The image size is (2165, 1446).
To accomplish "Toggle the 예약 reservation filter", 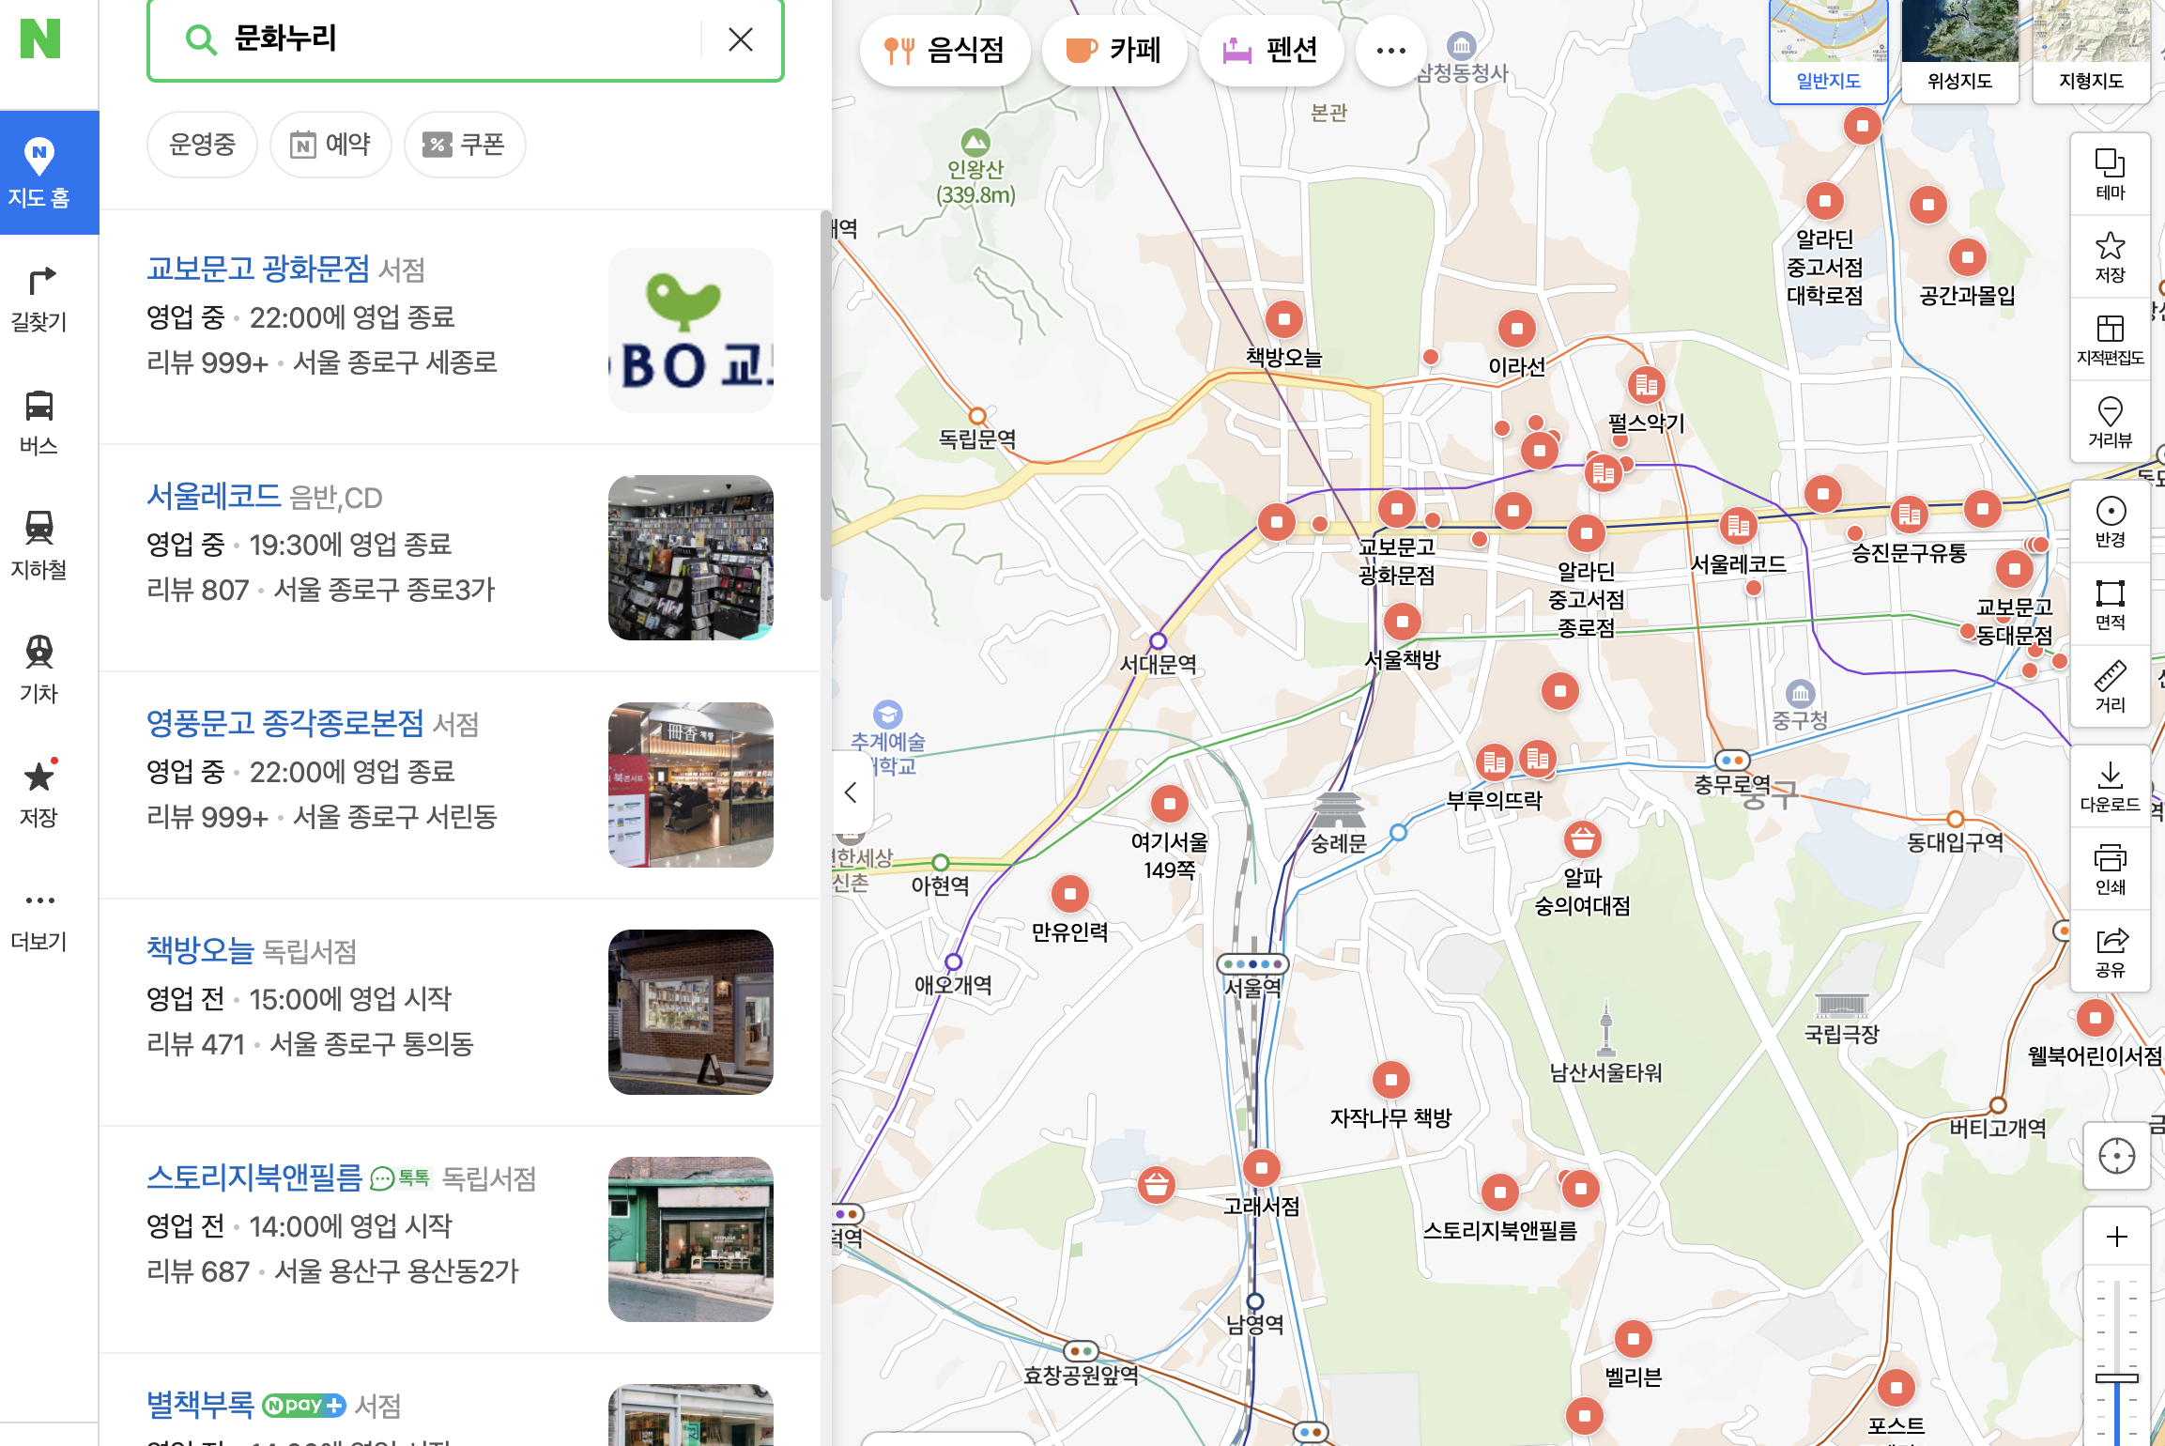I will tap(330, 145).
